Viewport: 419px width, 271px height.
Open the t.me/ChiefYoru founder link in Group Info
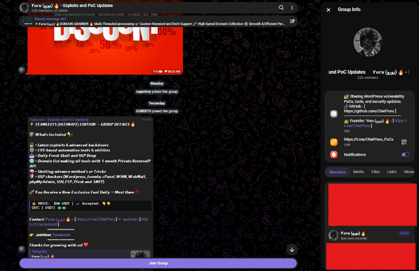[376, 123]
